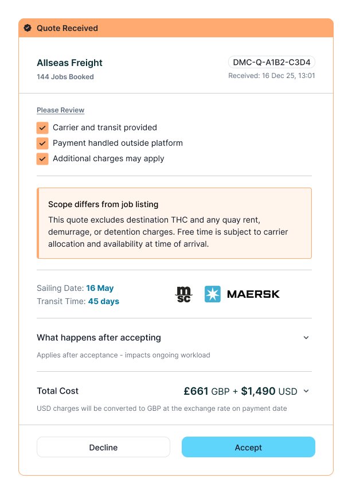The image size is (352, 494).
Task: Expand What happens after accepting section
Action: point(306,338)
